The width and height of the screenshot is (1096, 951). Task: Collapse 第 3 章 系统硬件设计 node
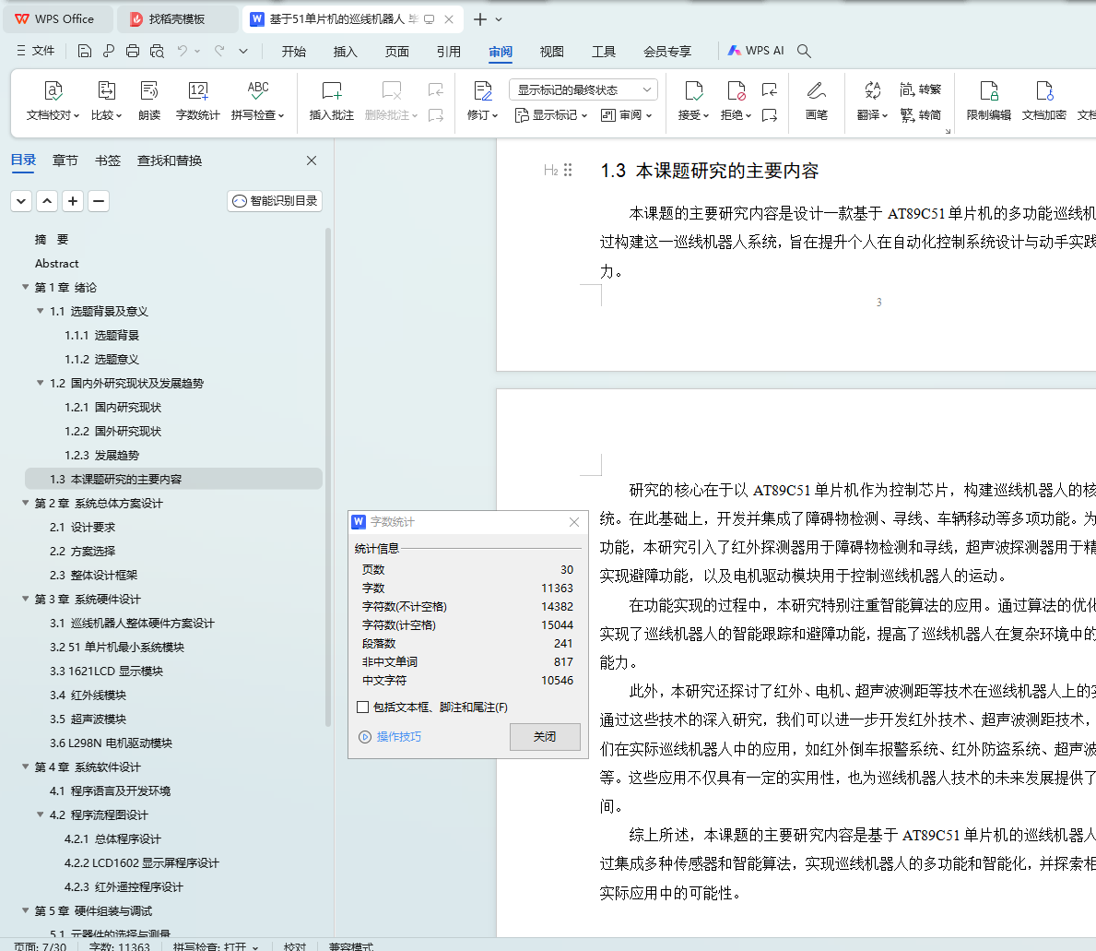[26, 600]
